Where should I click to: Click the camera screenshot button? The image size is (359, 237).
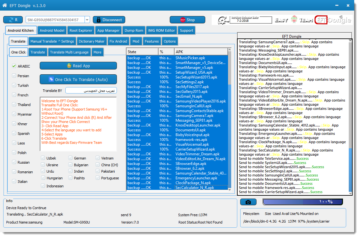[248, 202]
